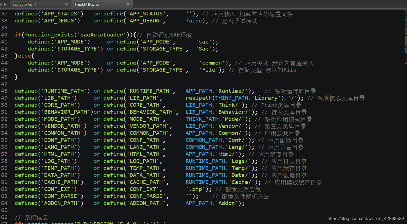Select the ThinkPHP.php tab
407x224 pixels.
(x=87, y=4)
